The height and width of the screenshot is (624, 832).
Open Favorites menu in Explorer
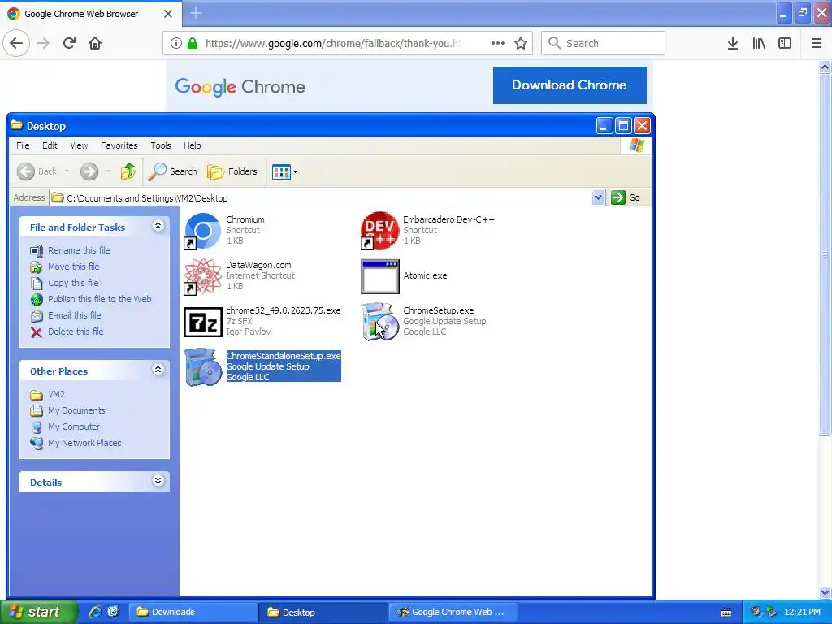pos(119,145)
